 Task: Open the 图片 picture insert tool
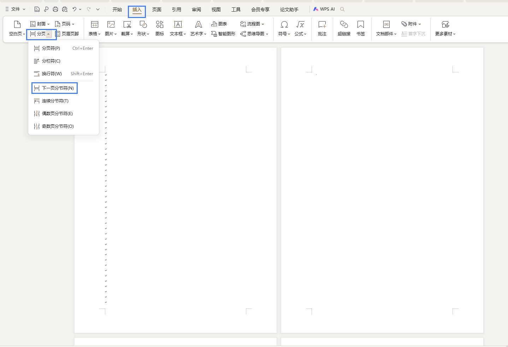(111, 28)
